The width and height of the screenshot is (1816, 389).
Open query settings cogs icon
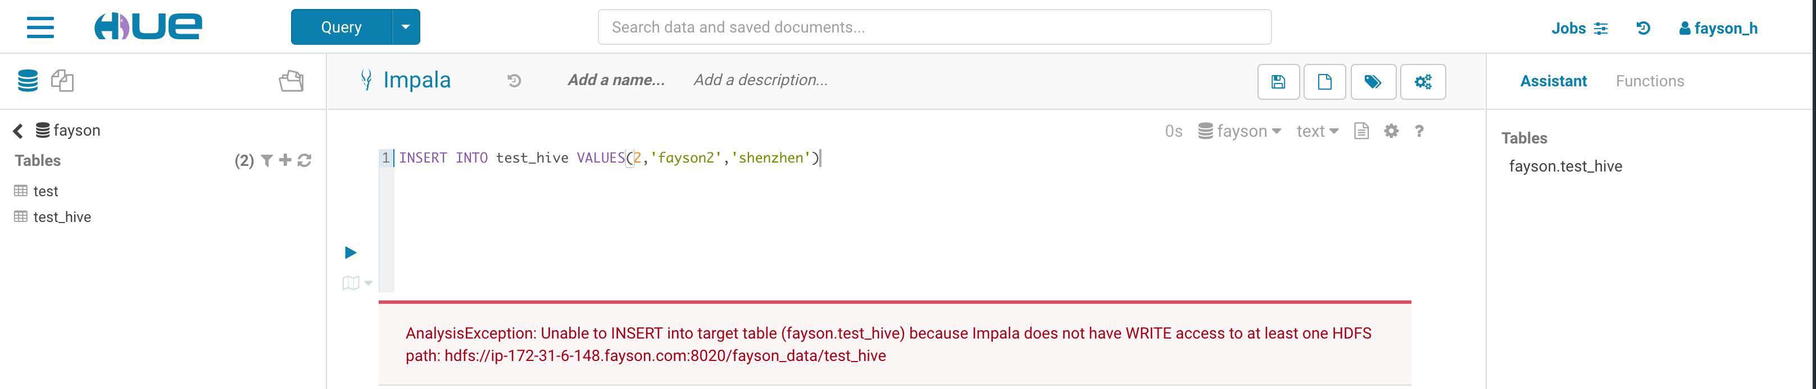(1423, 82)
